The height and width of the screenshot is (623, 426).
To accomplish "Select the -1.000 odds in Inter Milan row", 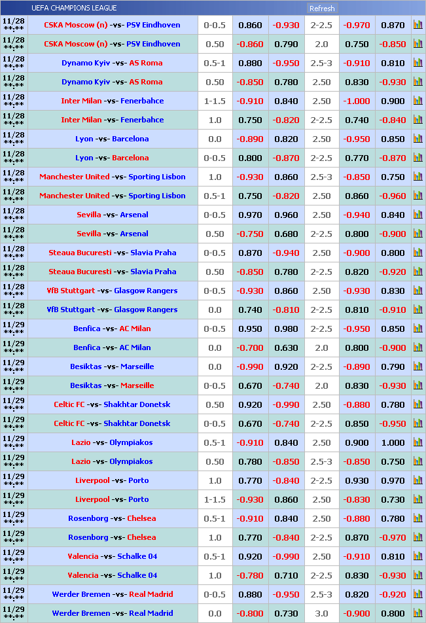I will coord(357,101).
